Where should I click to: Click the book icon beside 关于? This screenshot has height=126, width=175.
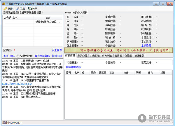30,8
